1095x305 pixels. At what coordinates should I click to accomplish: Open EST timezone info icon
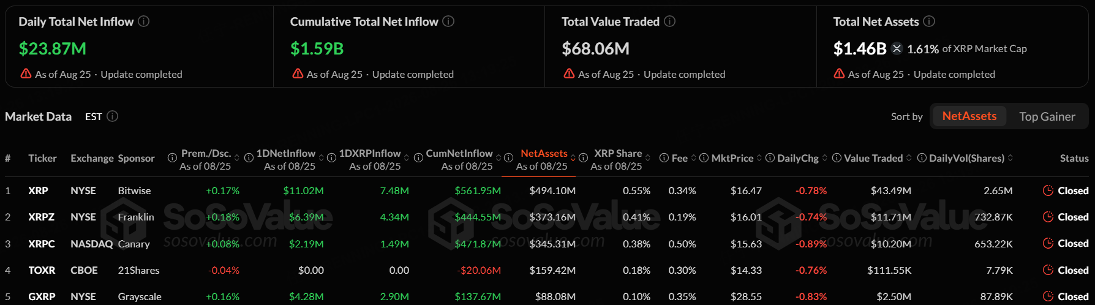pyautogui.click(x=113, y=116)
